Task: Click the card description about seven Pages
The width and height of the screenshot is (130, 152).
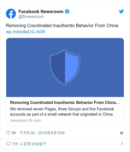Action: point(62,112)
